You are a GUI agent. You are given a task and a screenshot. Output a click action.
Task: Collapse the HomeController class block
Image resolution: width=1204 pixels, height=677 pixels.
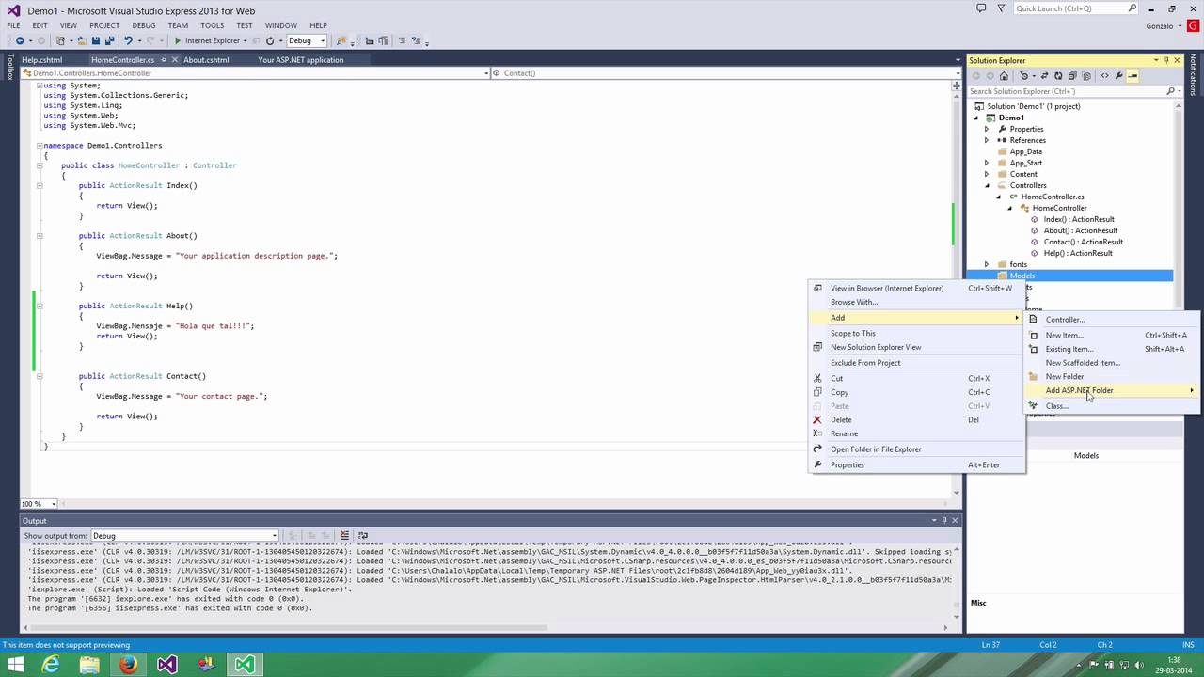(x=40, y=165)
